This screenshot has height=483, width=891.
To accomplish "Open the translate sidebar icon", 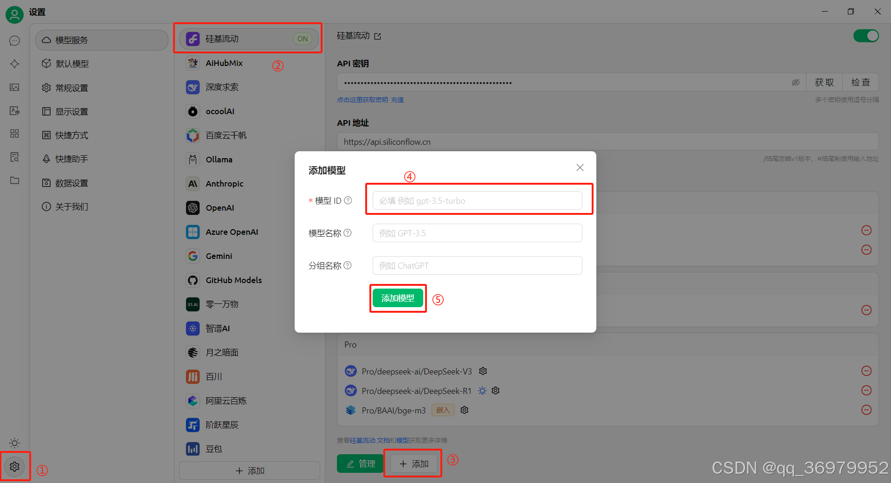I will coord(14,110).
